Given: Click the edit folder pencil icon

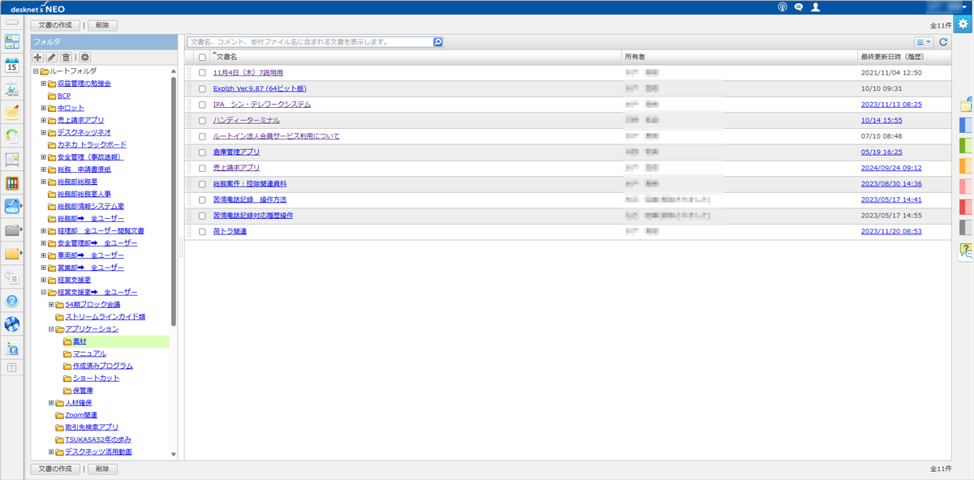Looking at the screenshot, I should pyautogui.click(x=51, y=58).
